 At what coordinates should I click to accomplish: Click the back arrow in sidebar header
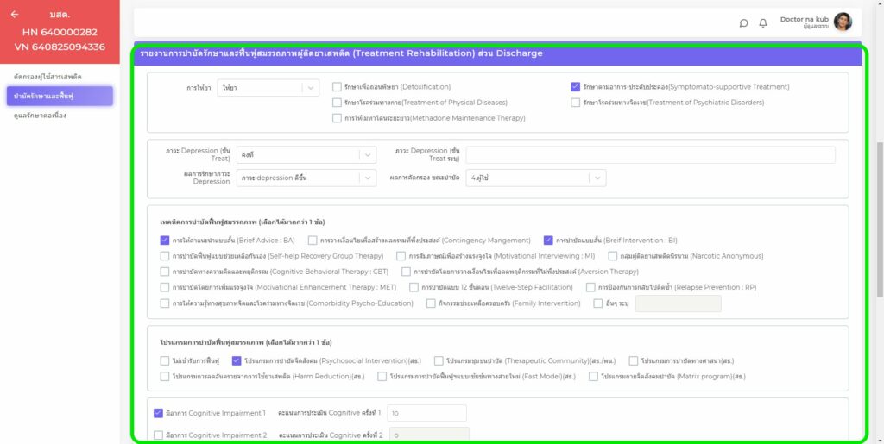tap(15, 15)
